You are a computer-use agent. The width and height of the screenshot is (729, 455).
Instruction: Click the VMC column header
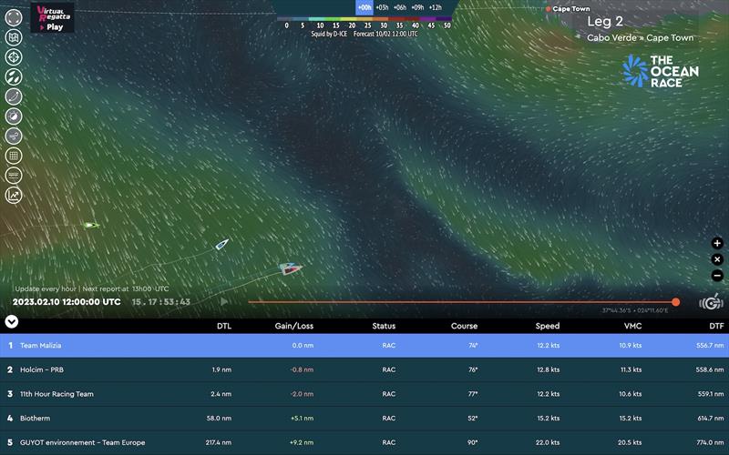pyautogui.click(x=632, y=326)
